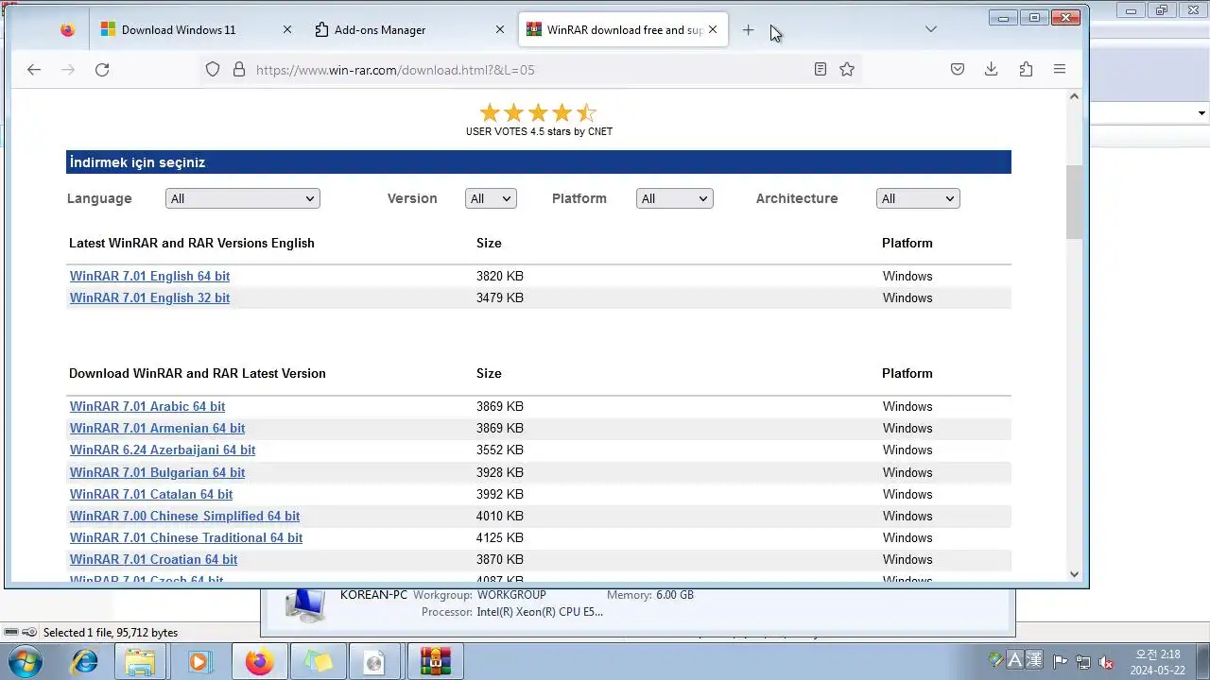The image size is (1210, 680).
Task: Reload the WinRAR download page
Action: click(x=102, y=69)
